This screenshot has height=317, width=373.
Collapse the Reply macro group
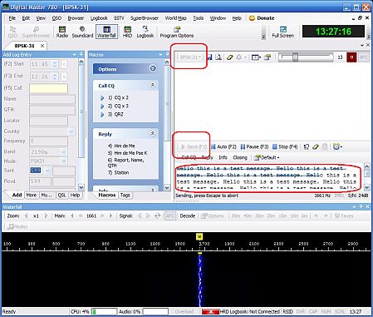(153, 133)
